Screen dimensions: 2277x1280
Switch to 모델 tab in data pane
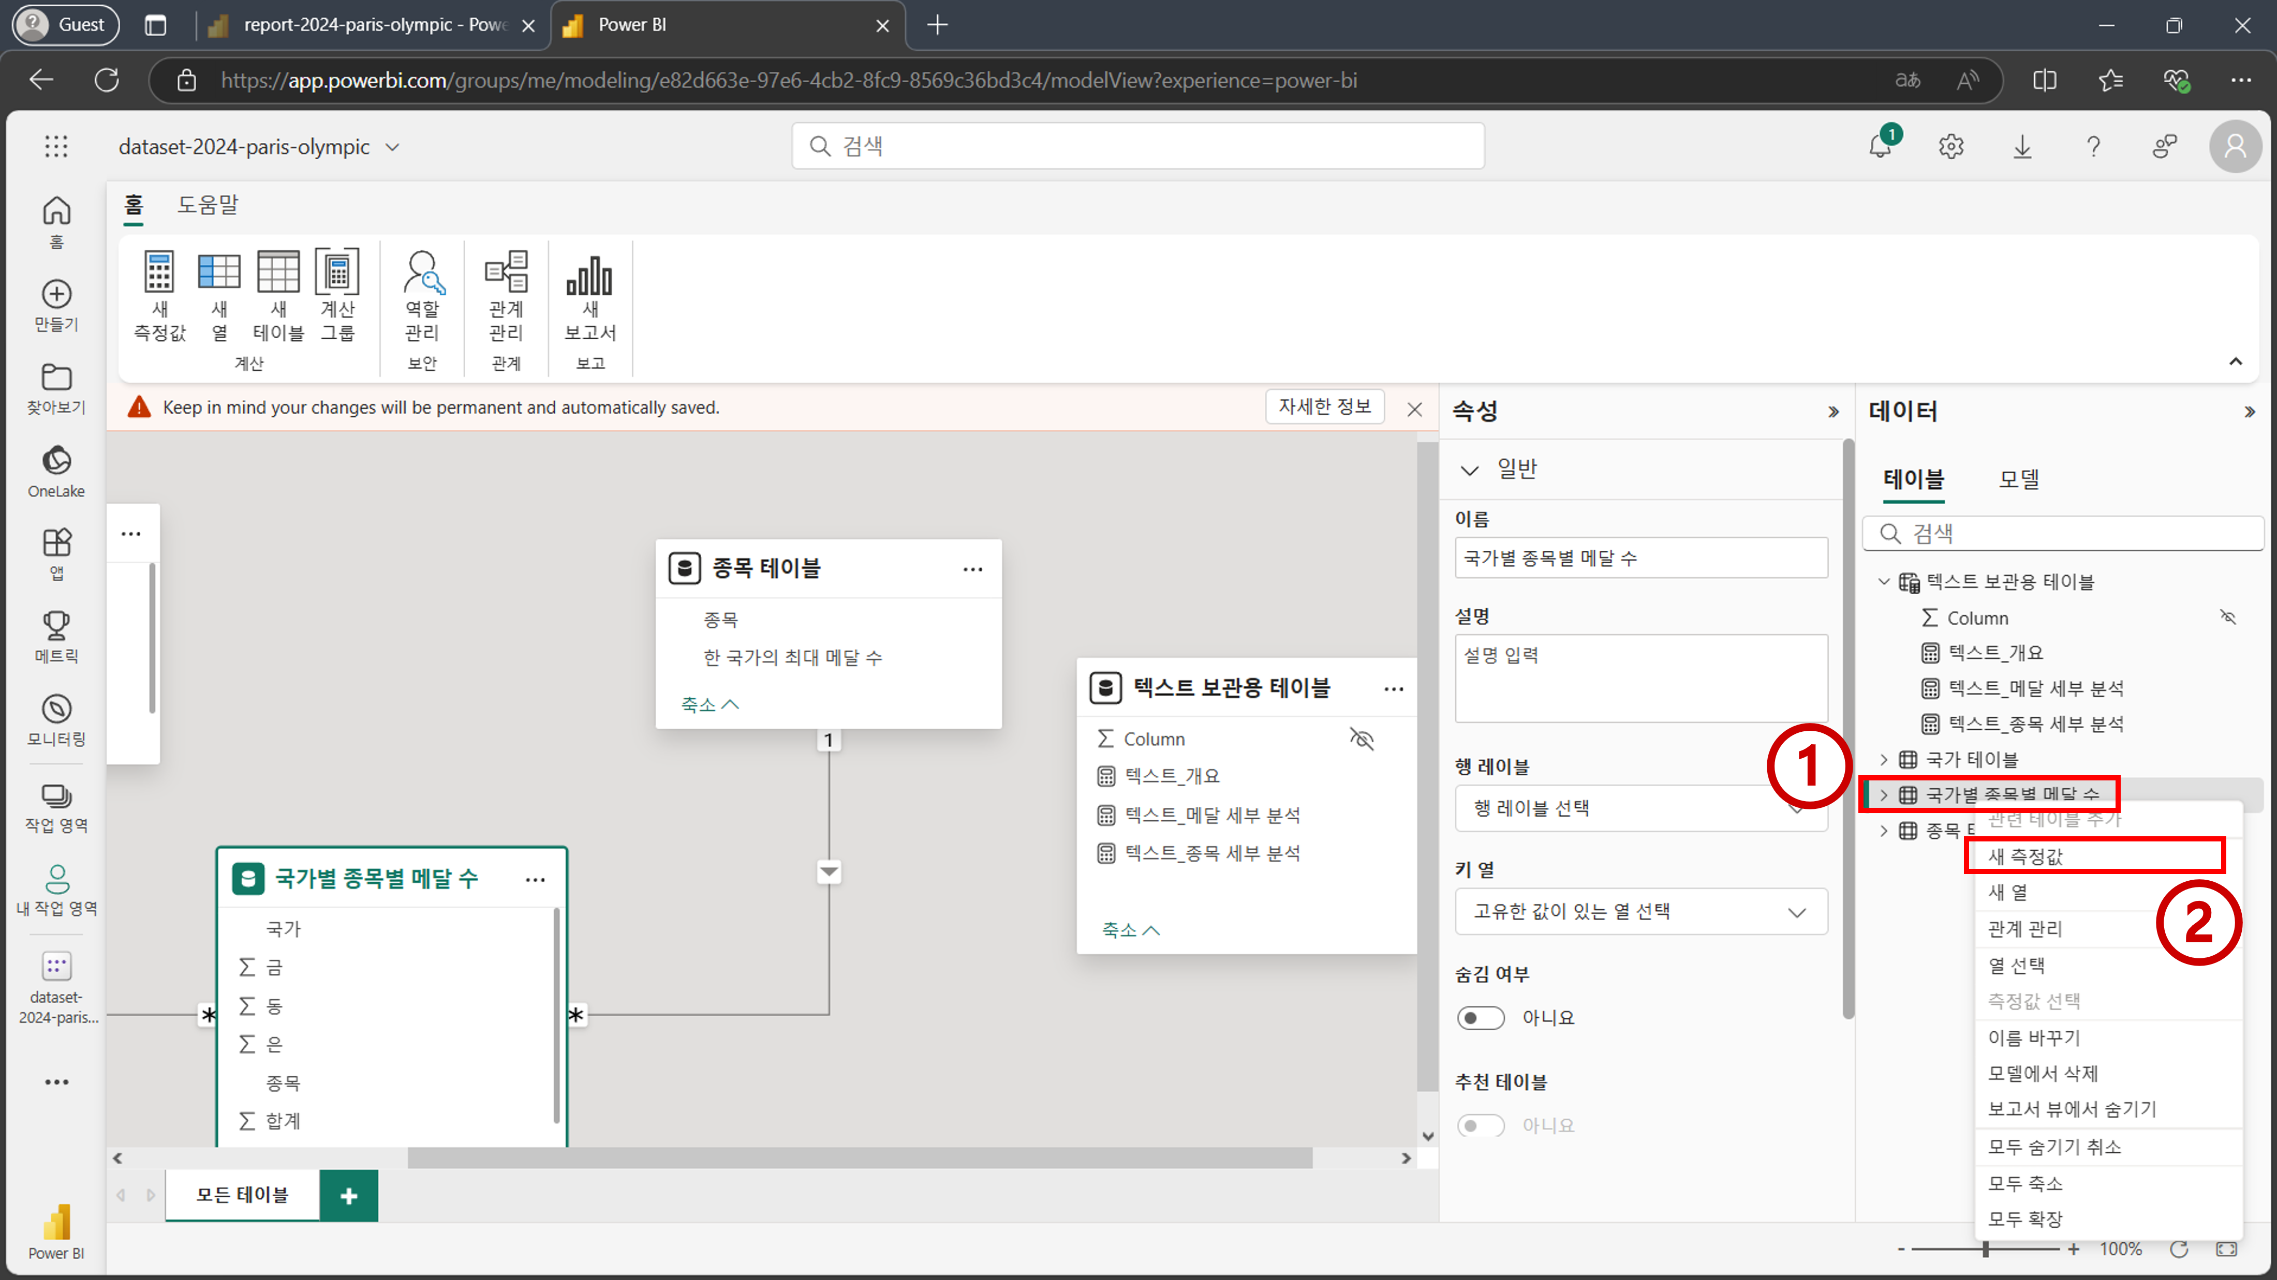[x=2019, y=479]
